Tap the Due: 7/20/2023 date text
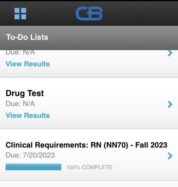The image size is (178, 187). tap(30, 155)
